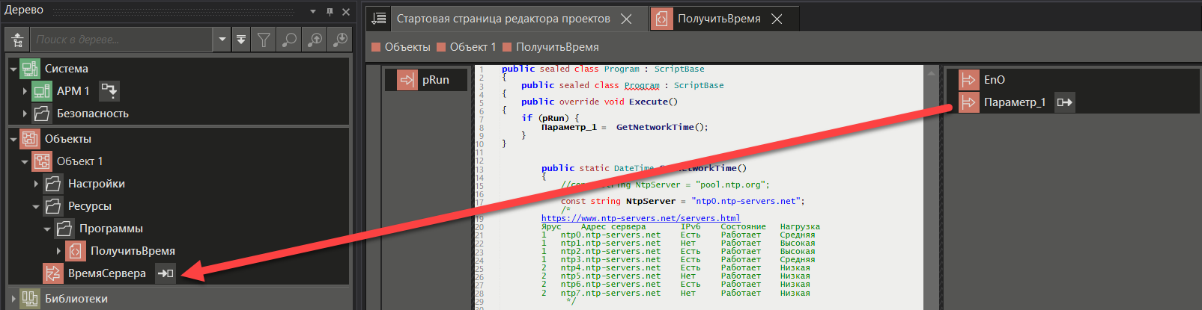The image size is (1202, 310).
Task: Collapse the Программы folder
Action: (x=47, y=229)
